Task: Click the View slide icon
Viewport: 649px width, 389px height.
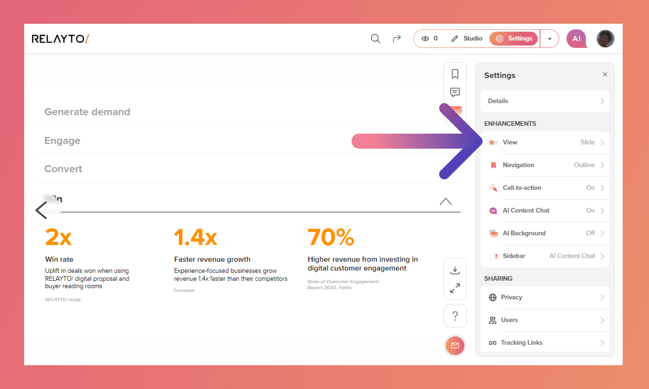Action: tap(493, 143)
